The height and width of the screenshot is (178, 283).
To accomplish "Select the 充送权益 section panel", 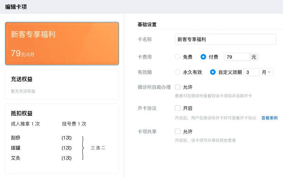I will 62,84.
